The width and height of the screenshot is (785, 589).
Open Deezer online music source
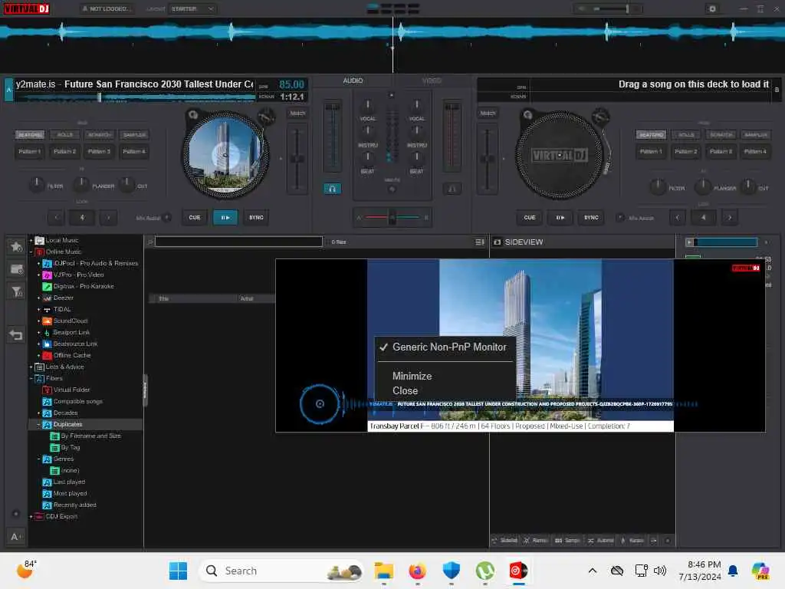63,298
